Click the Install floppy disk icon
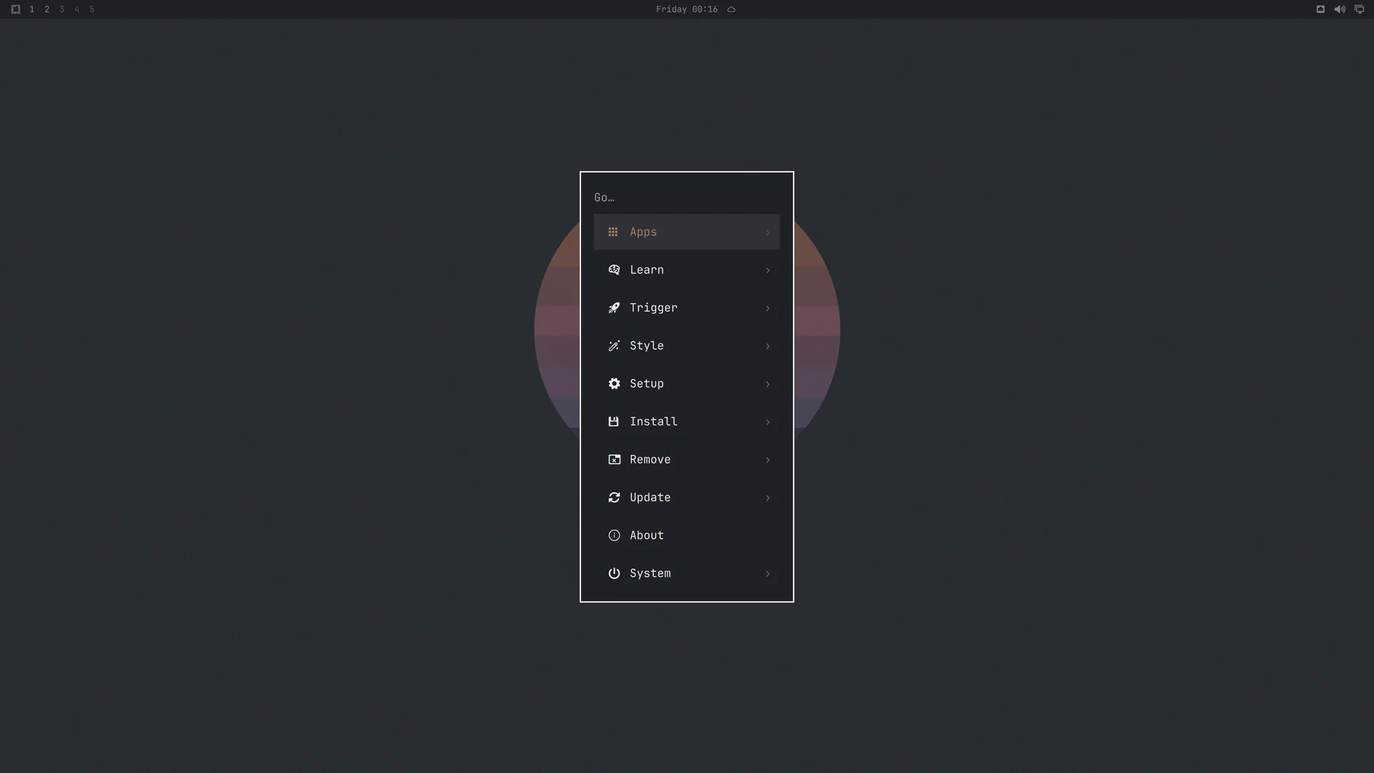Viewport: 1374px width, 773px height. pyautogui.click(x=613, y=422)
